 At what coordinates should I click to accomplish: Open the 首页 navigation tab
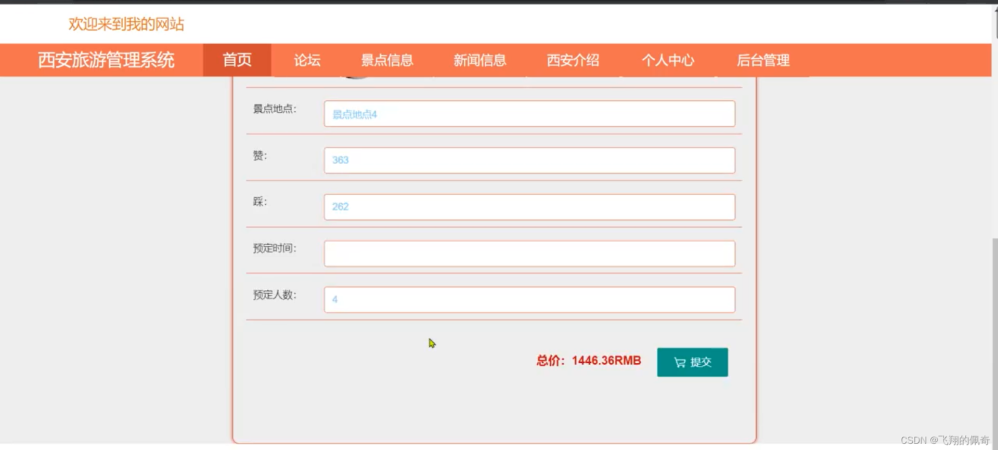237,60
